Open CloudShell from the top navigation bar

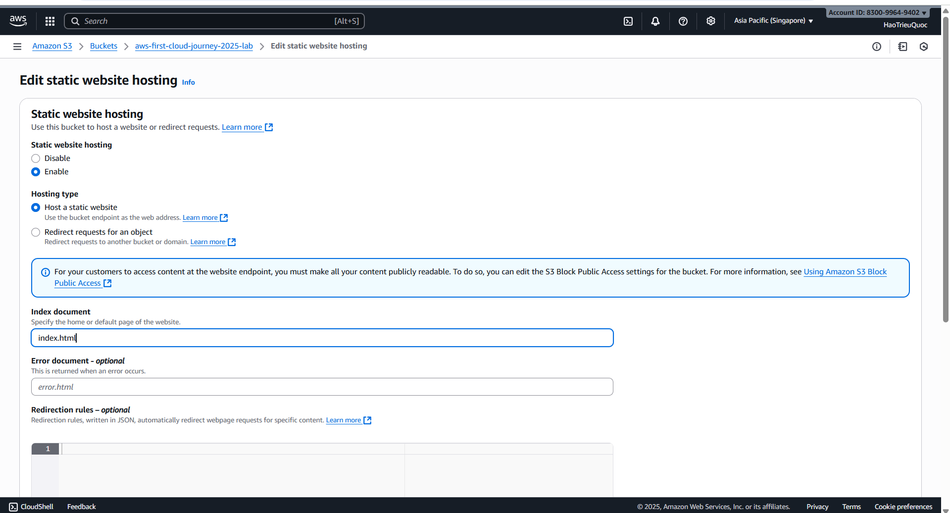[628, 21]
